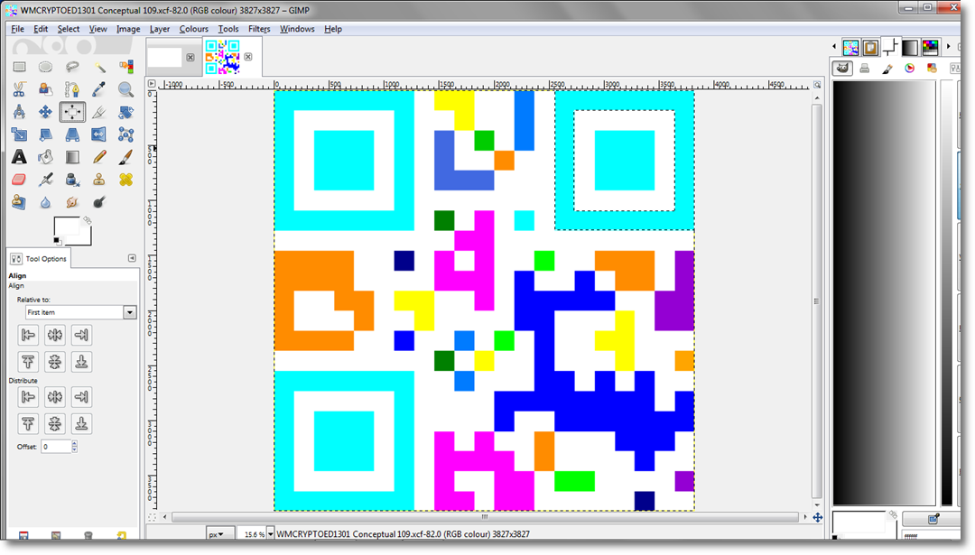Switch to the Tool Options tab
This screenshot has height=555, width=975.
[39, 258]
